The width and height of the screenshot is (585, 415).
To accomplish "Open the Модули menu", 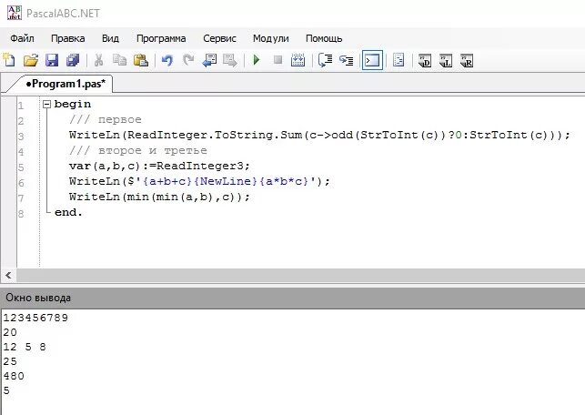I will click(271, 38).
